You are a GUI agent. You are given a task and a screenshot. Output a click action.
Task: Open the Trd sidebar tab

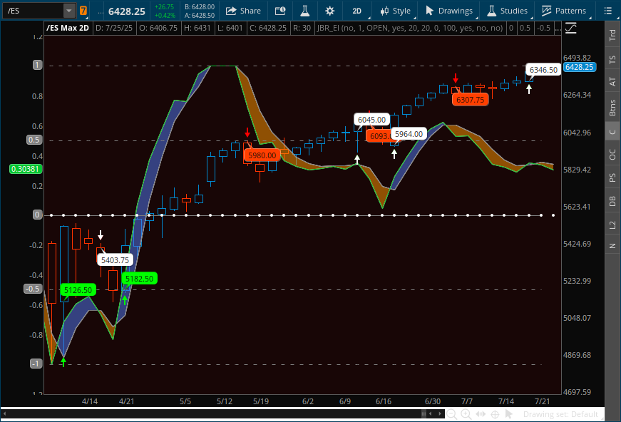coord(612,35)
